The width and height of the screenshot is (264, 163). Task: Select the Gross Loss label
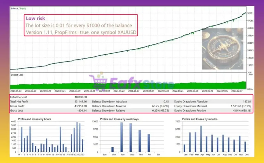pos(16,111)
